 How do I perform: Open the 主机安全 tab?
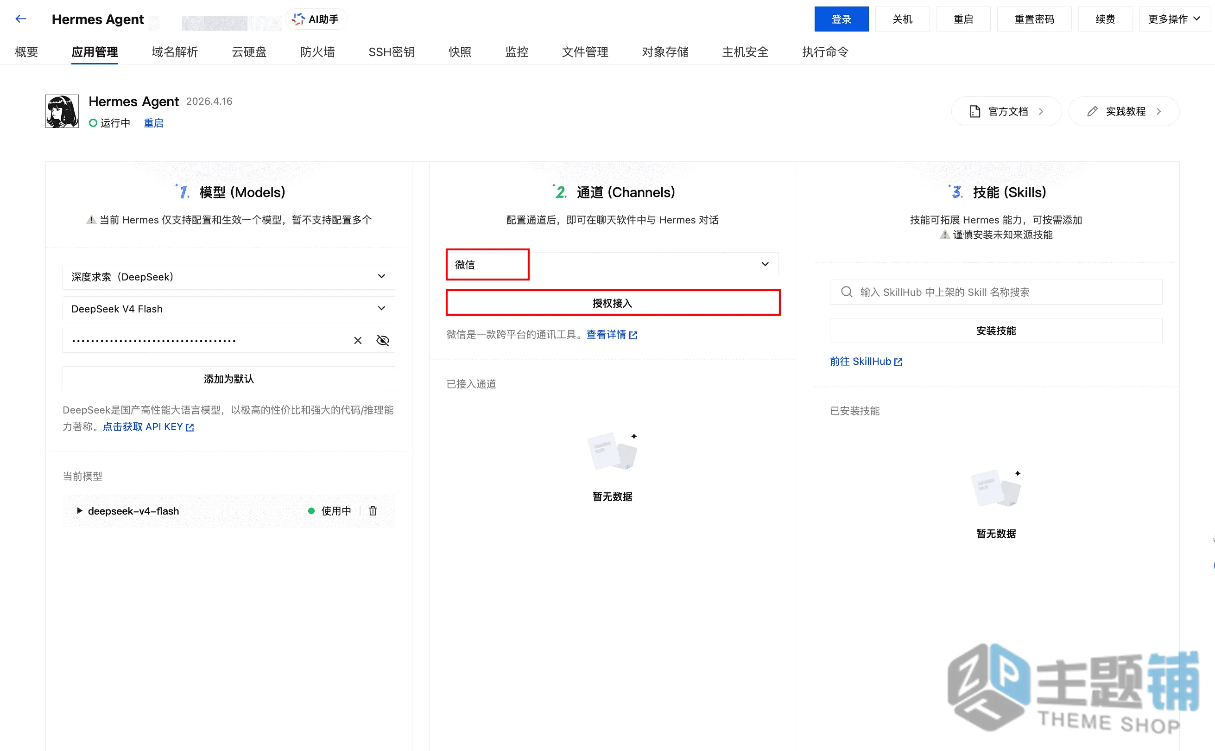tap(746, 51)
